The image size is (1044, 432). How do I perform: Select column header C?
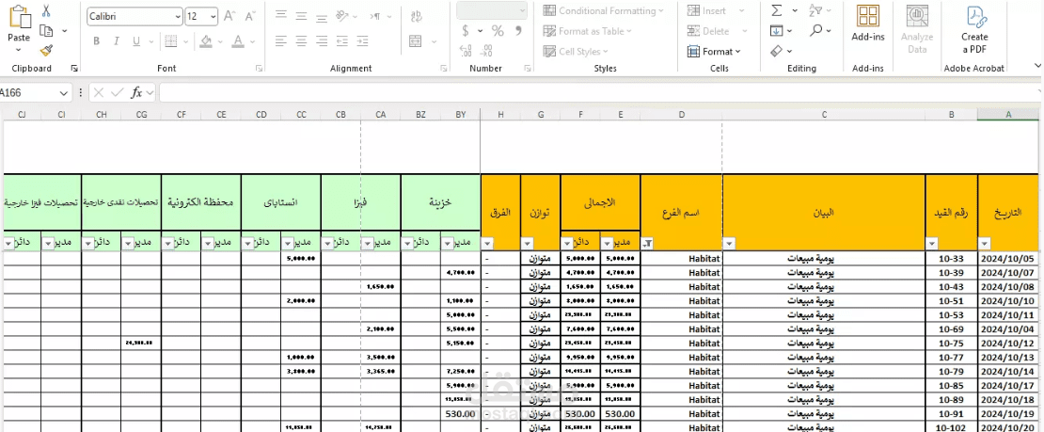coord(824,115)
